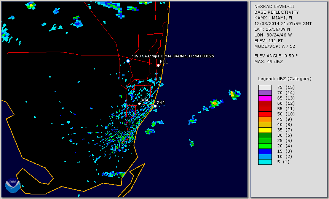Click the '75 (15)' legend label

click(x=286, y=87)
